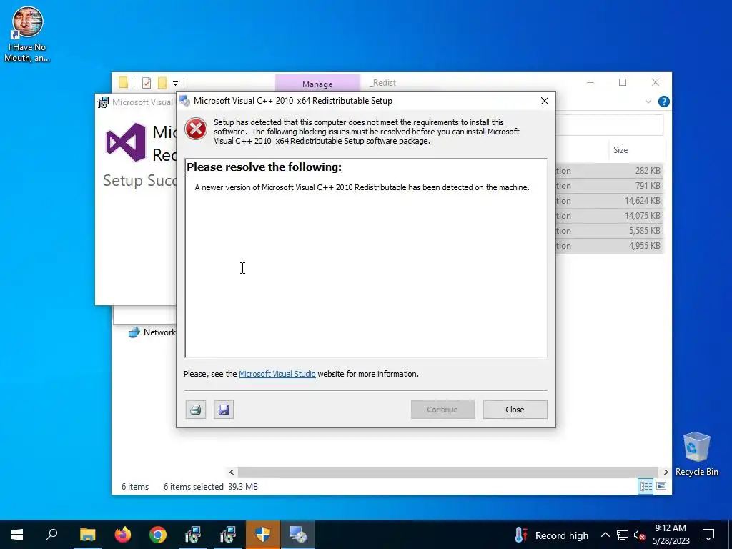Select the file row sized 5,585 KB
Image resolution: width=732 pixels, height=549 pixels.
(609, 231)
